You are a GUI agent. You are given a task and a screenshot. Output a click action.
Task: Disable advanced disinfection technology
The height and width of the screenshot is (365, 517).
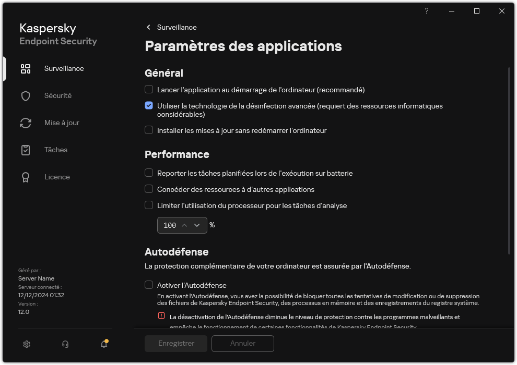[x=149, y=106]
